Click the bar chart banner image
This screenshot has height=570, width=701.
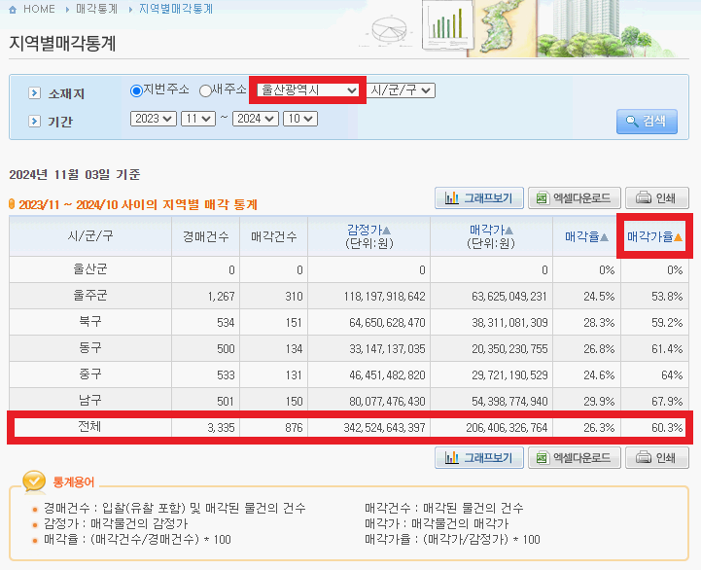coord(447,25)
